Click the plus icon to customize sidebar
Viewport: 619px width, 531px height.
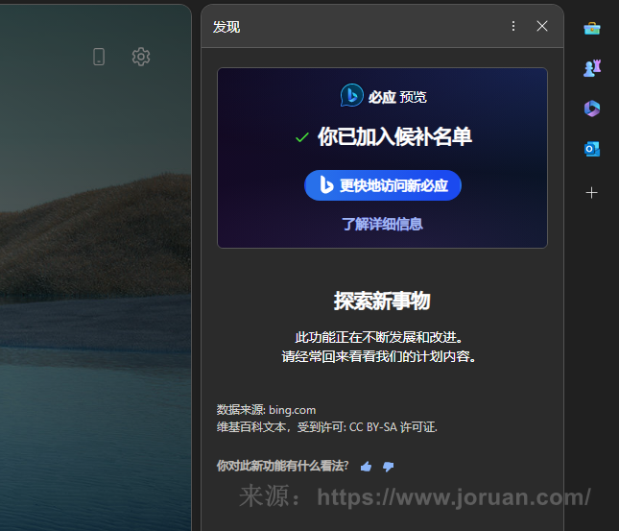click(x=591, y=192)
